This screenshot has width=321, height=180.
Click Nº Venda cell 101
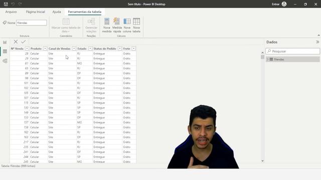pos(20,83)
